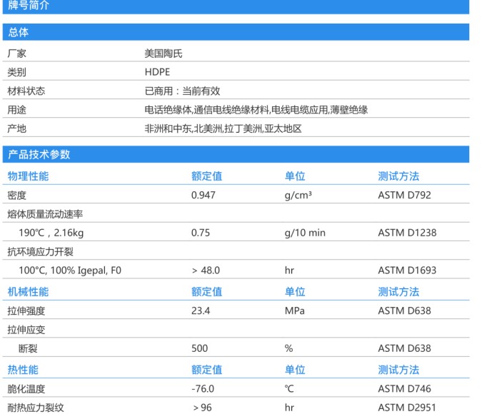Click 单位 heading in 热性能 row
Image resolution: width=492 pixels, height=414 pixels.
[x=295, y=370]
